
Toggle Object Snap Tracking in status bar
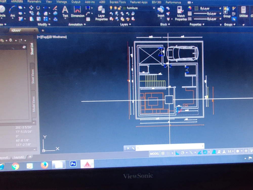coord(200,152)
